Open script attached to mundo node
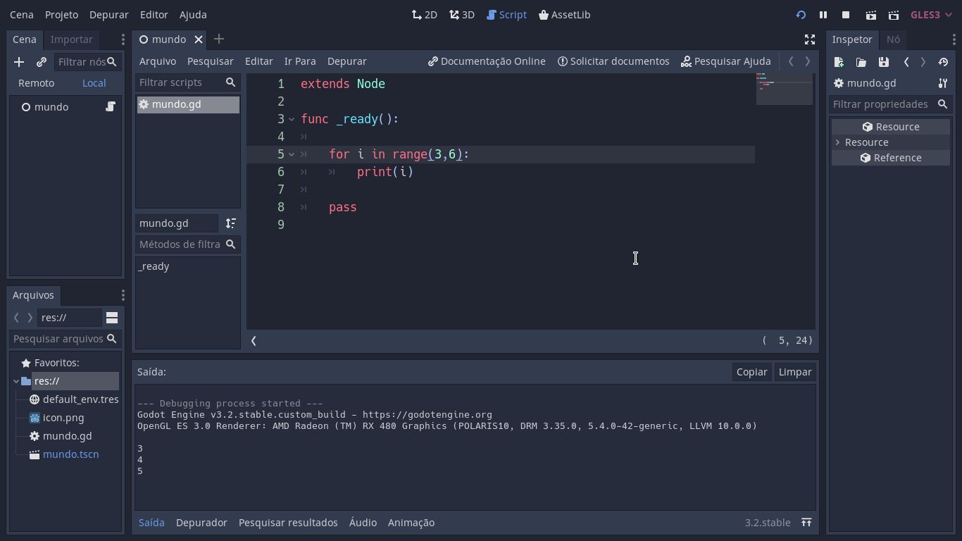This screenshot has width=962, height=541. pyautogui.click(x=111, y=106)
